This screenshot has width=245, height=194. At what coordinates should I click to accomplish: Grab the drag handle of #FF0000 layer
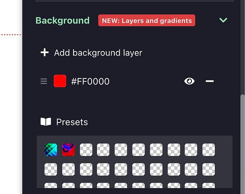(44, 81)
